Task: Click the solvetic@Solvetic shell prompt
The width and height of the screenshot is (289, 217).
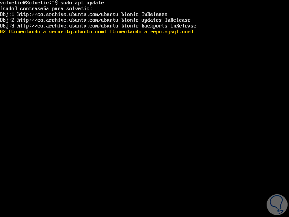Action: 29,3
